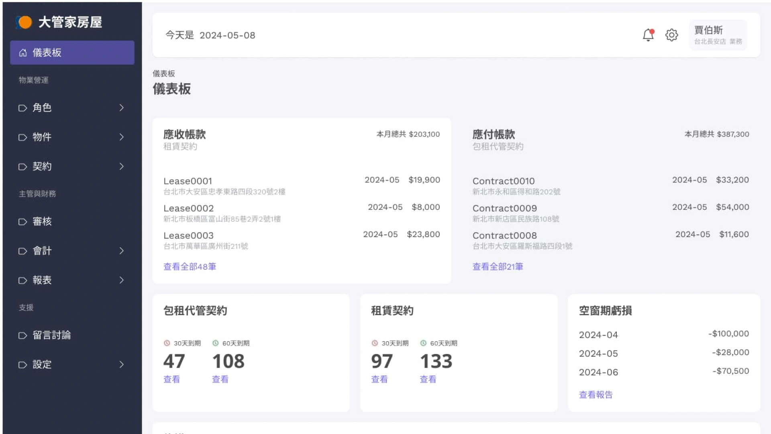Open 查看全部48筆 under receivables
Image resolution: width=771 pixels, height=434 pixels.
(x=190, y=266)
